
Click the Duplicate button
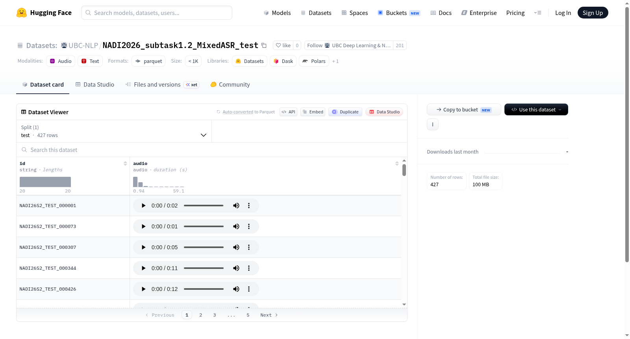pos(345,112)
